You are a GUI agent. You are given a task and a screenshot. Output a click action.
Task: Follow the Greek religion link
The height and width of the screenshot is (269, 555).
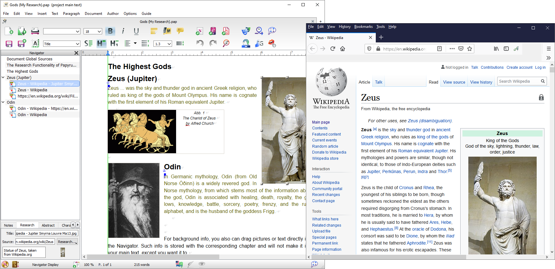[x=375, y=137]
